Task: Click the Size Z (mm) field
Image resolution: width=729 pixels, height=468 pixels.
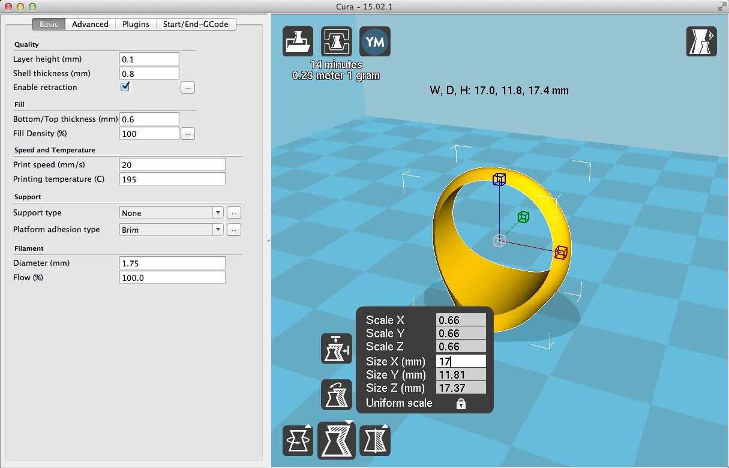Action: (x=461, y=388)
